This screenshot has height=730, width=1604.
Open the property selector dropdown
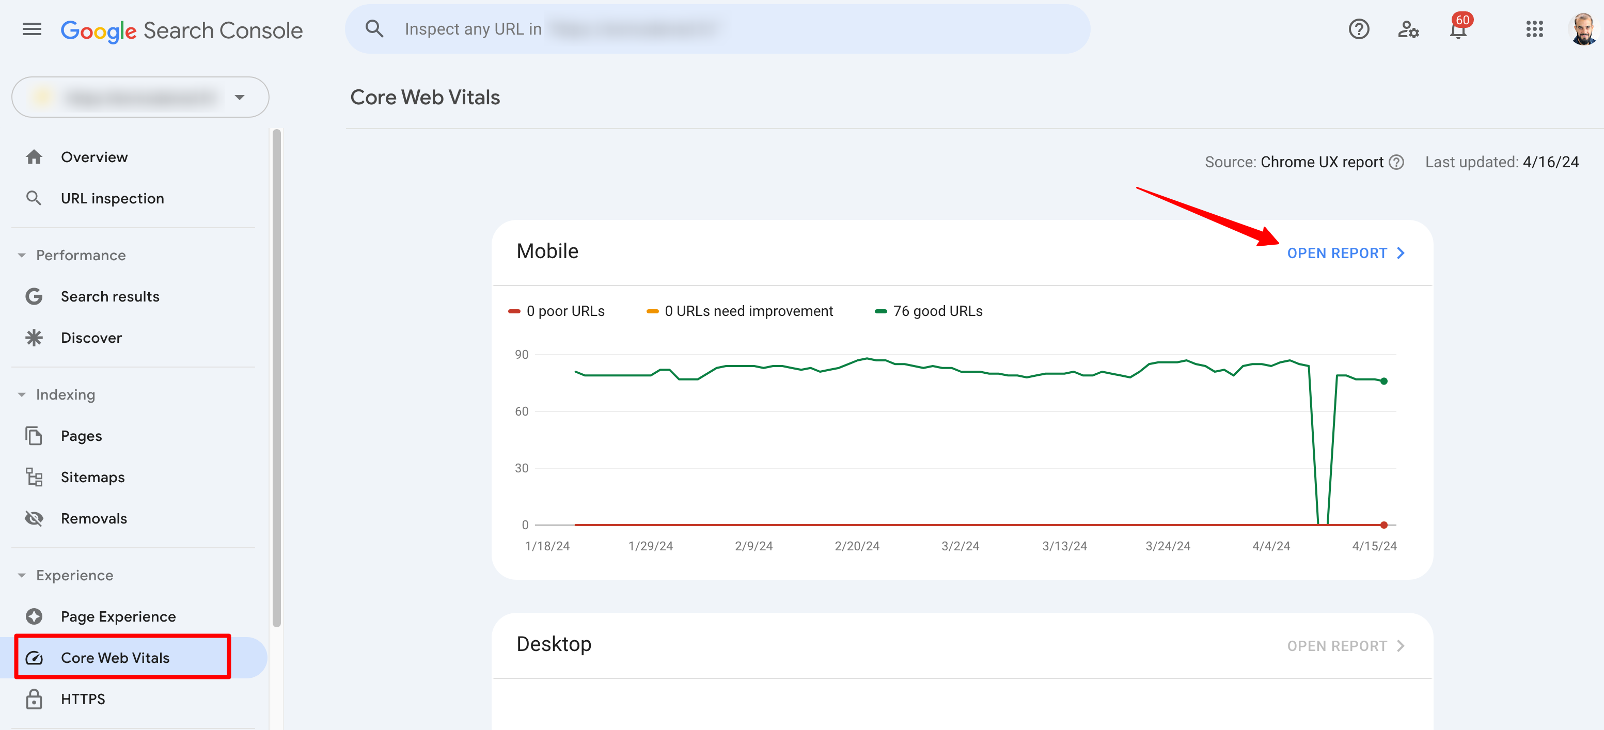140,97
